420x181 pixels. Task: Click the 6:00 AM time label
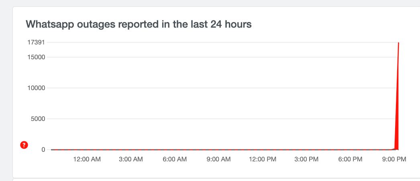(175, 159)
